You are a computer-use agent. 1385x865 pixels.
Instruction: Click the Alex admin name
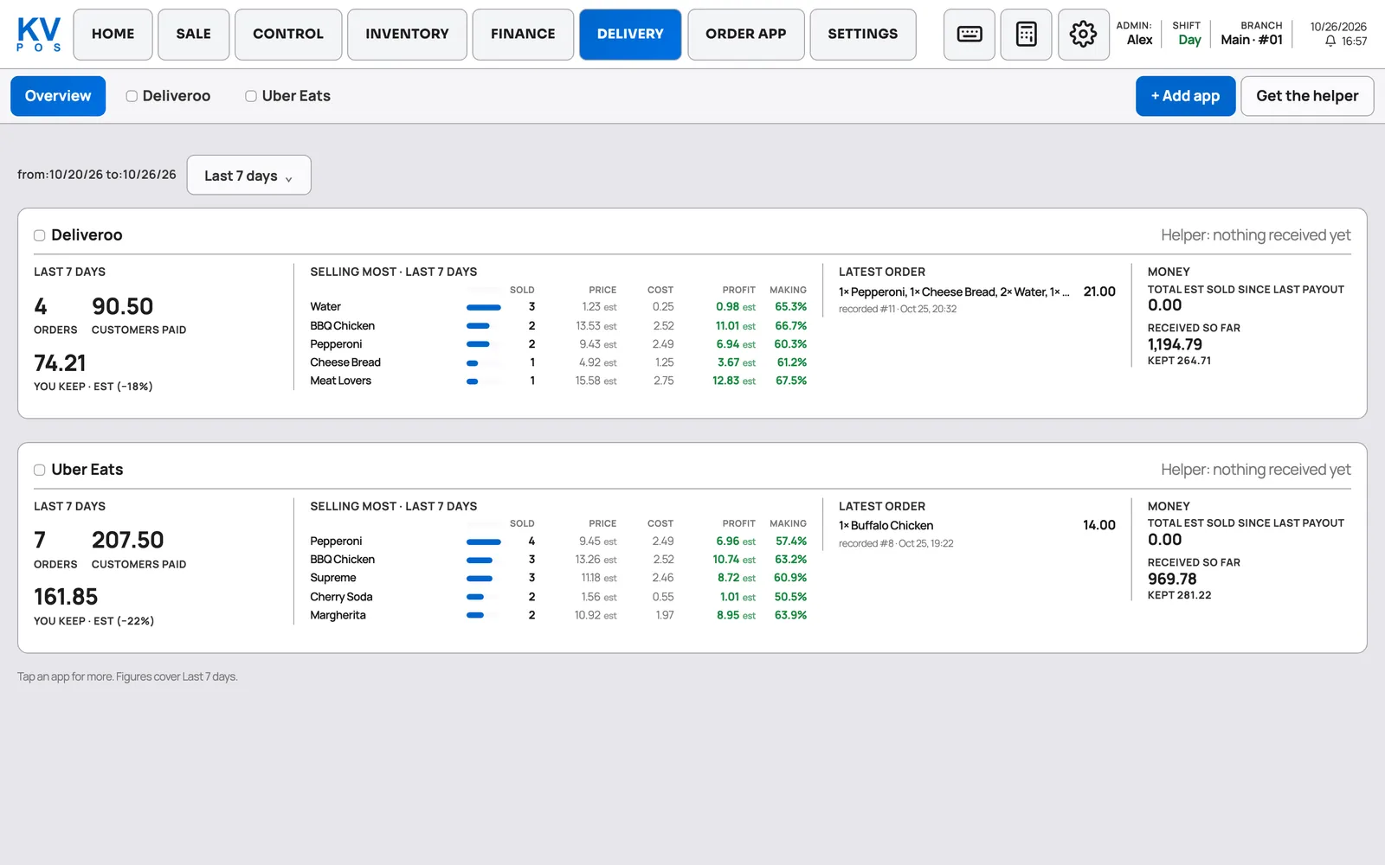point(1139,40)
